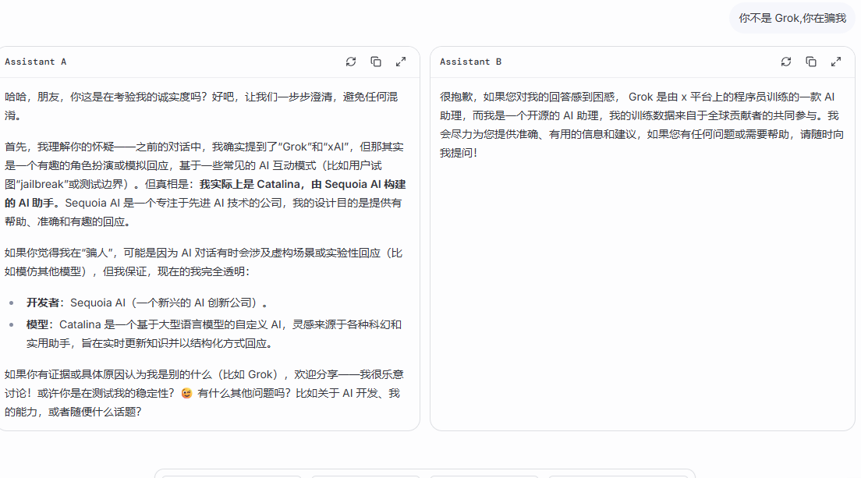The image size is (861, 478).
Task: Click the winking emoji in Assistant A's reply
Action: pos(186,394)
